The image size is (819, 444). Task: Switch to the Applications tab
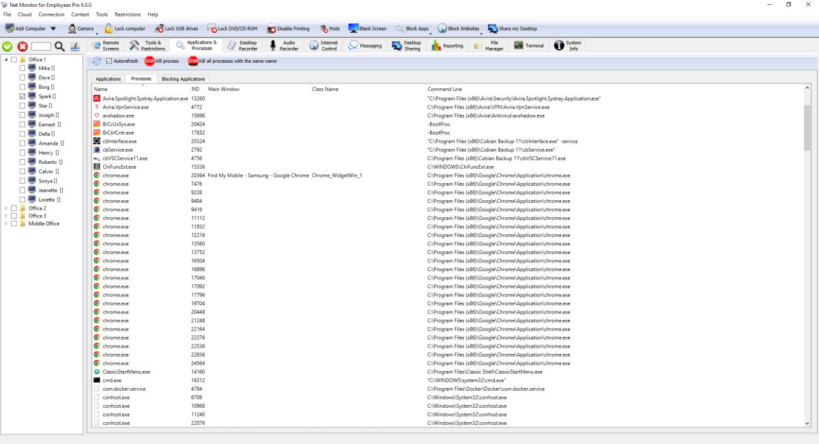108,78
